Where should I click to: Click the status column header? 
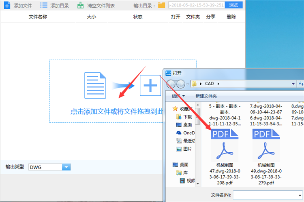(x=138, y=17)
